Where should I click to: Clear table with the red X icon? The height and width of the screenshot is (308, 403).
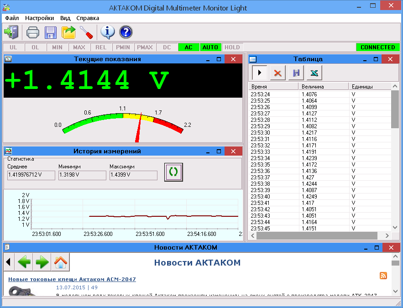[277, 73]
